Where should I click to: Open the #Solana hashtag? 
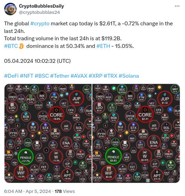[x=129, y=76]
